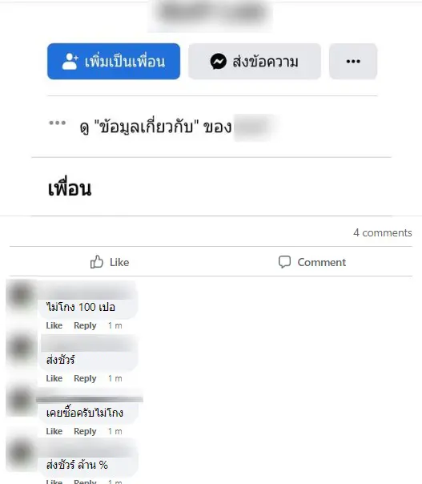Expand the 4 comments count
Screen dimensions: 422x484
[x=383, y=232]
